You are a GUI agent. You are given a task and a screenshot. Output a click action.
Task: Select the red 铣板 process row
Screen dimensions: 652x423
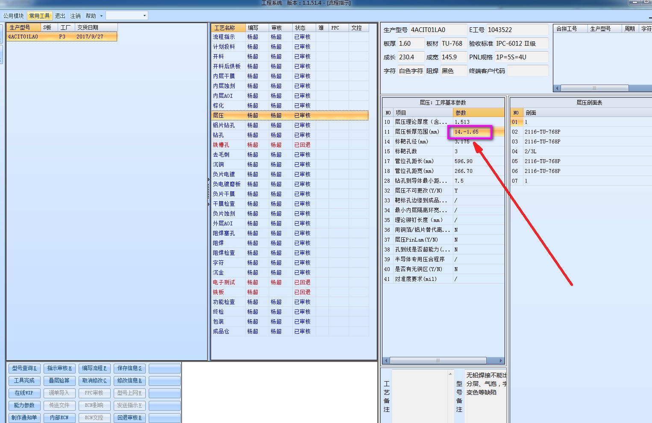point(290,292)
